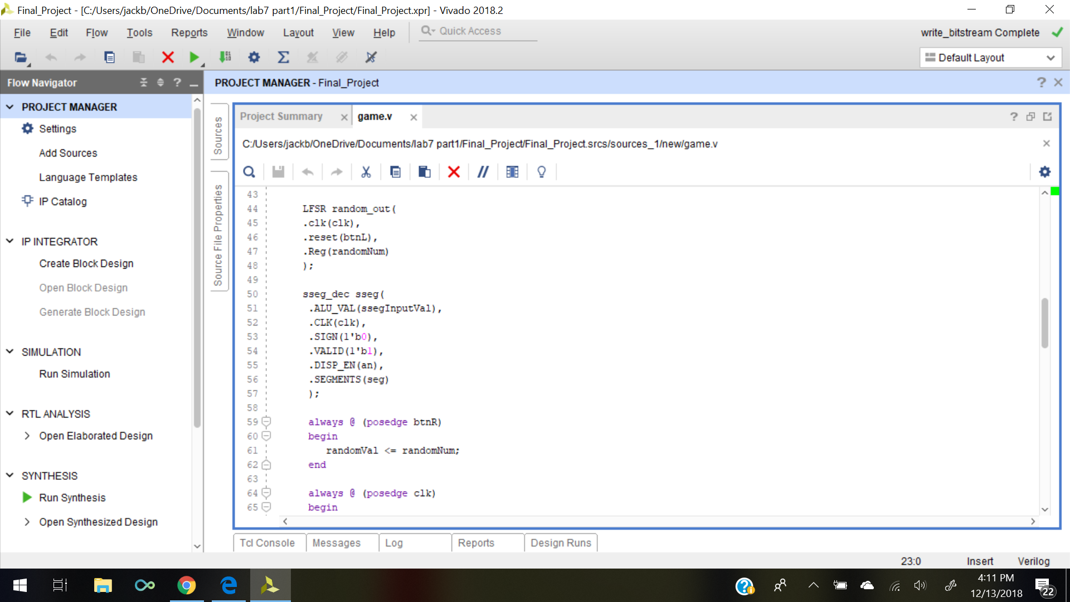Open the Settings gear in main toolbar
This screenshot has width=1070, height=602.
(x=254, y=57)
